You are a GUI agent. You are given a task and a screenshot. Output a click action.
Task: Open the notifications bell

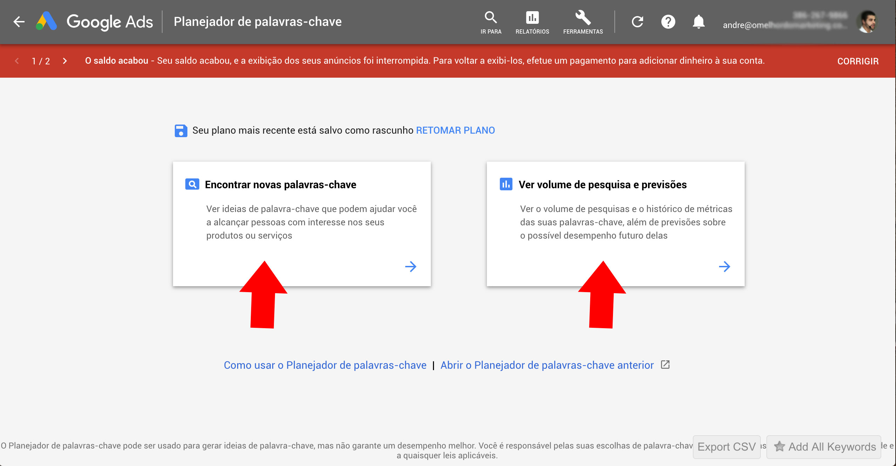click(698, 22)
